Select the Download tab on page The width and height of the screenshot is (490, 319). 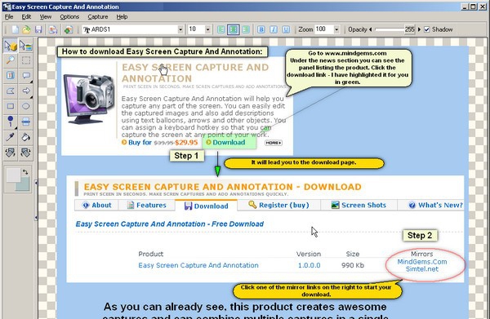point(207,206)
